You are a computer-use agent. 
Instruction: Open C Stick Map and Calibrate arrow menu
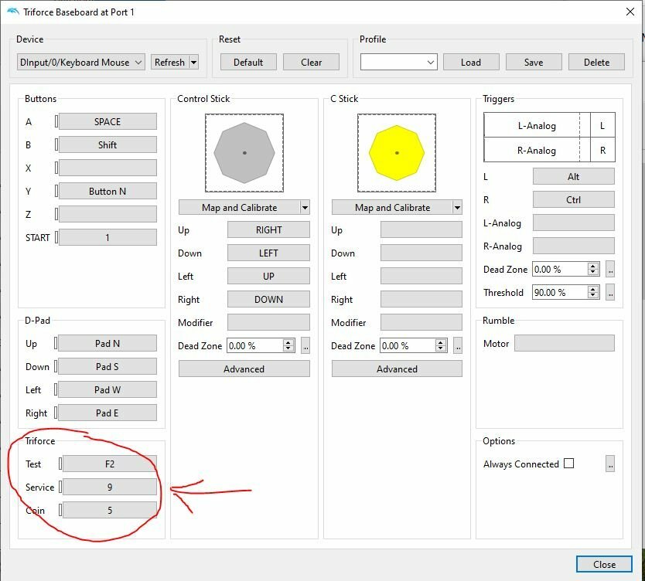(457, 208)
